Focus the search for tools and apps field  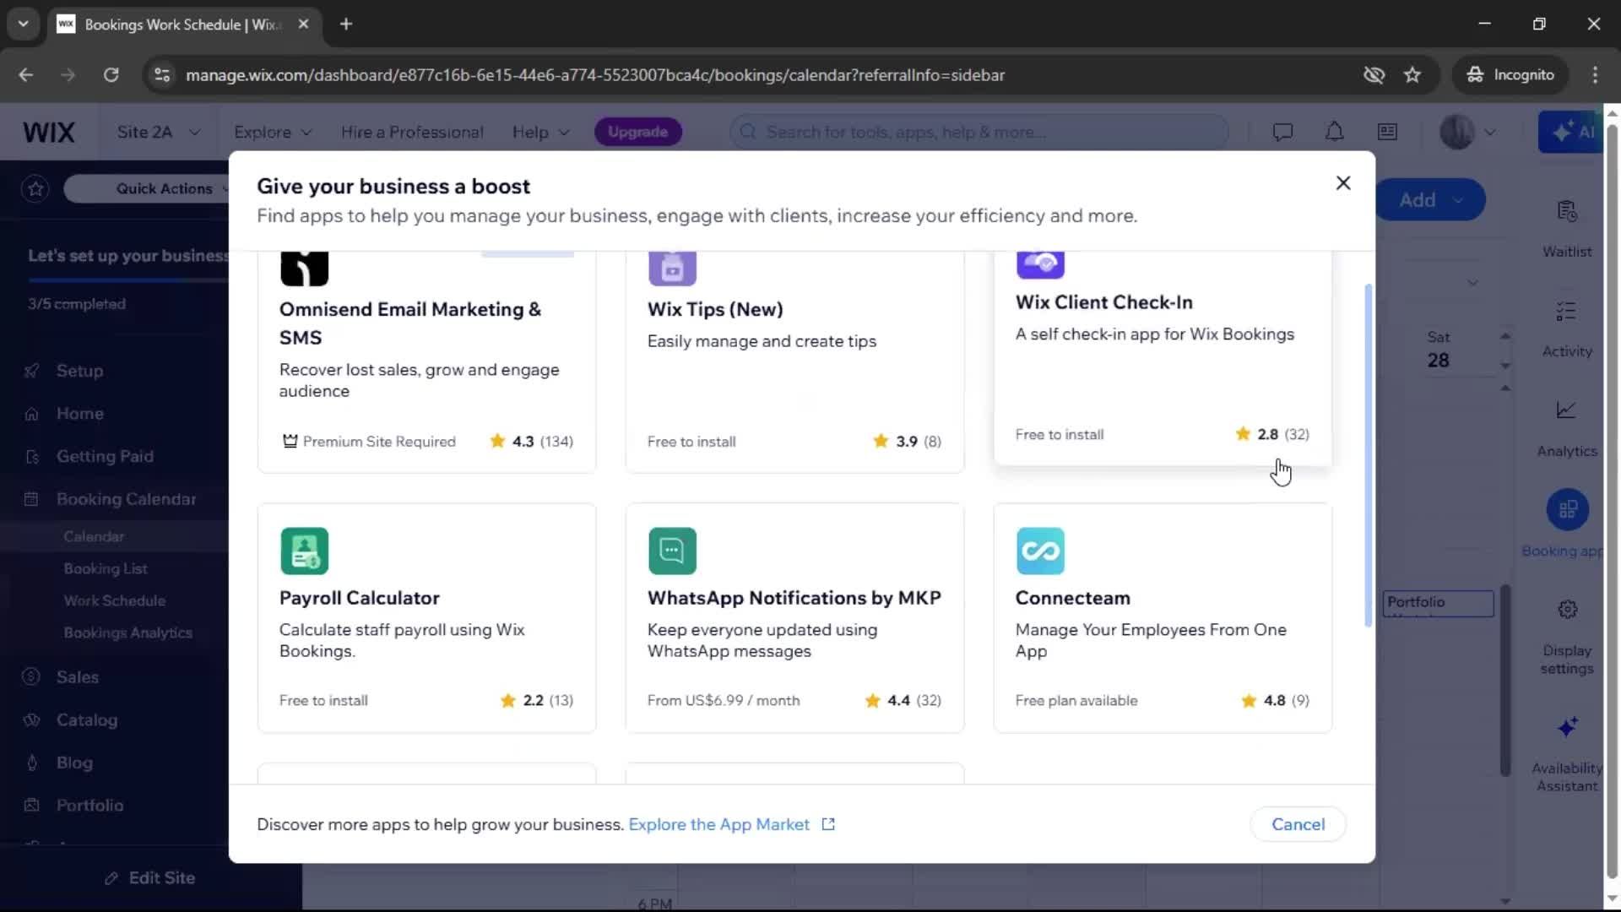pyautogui.click(x=979, y=132)
